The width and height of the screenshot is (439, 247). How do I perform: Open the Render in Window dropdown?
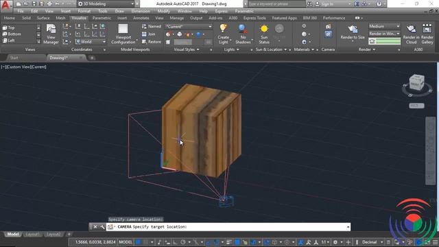tap(384, 34)
